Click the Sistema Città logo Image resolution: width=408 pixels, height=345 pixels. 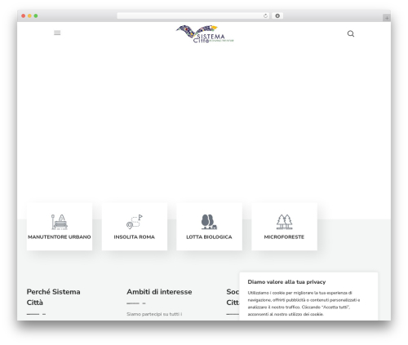205,34
